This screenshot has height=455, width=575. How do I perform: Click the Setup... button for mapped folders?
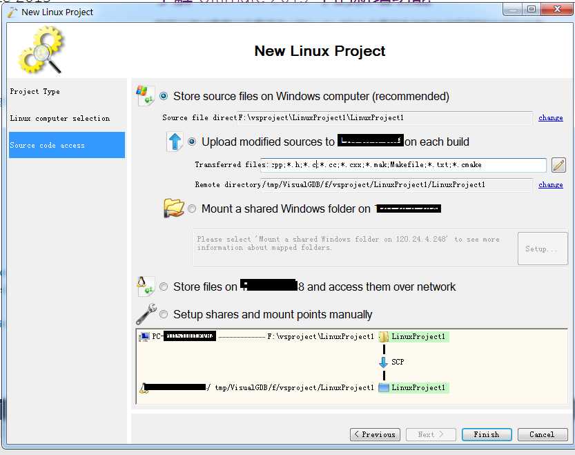(543, 249)
